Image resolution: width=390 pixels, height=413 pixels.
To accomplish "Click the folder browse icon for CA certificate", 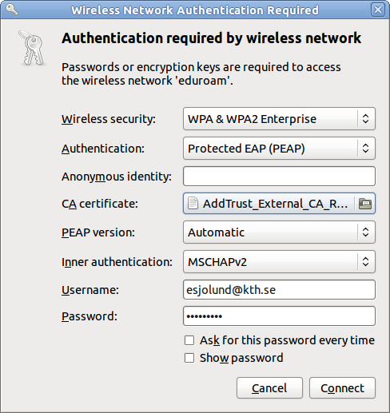I will click(x=365, y=204).
